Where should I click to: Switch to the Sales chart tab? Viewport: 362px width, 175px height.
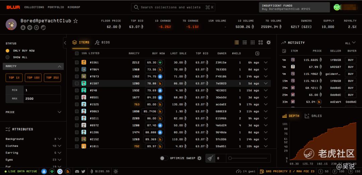click(313, 116)
